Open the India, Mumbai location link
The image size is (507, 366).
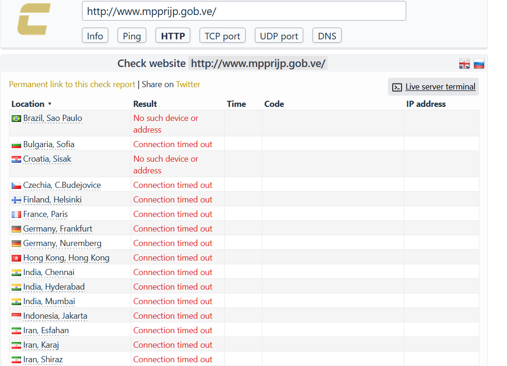(x=49, y=301)
